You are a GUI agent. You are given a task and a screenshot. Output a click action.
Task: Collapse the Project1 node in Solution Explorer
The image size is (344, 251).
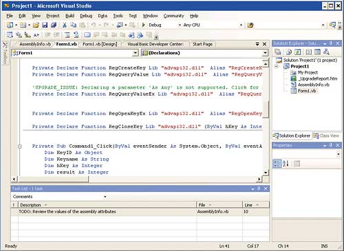click(x=277, y=67)
